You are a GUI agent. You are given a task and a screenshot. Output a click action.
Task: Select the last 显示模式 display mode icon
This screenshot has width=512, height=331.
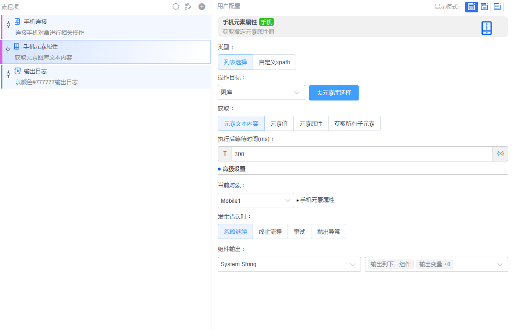pyautogui.click(x=497, y=7)
